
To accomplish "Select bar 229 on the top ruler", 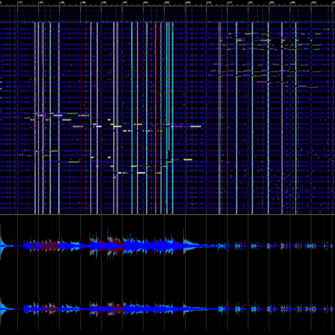I will click(x=293, y=2).
